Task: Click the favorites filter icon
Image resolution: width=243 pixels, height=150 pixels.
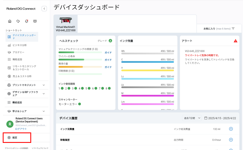Action: click(233, 29)
